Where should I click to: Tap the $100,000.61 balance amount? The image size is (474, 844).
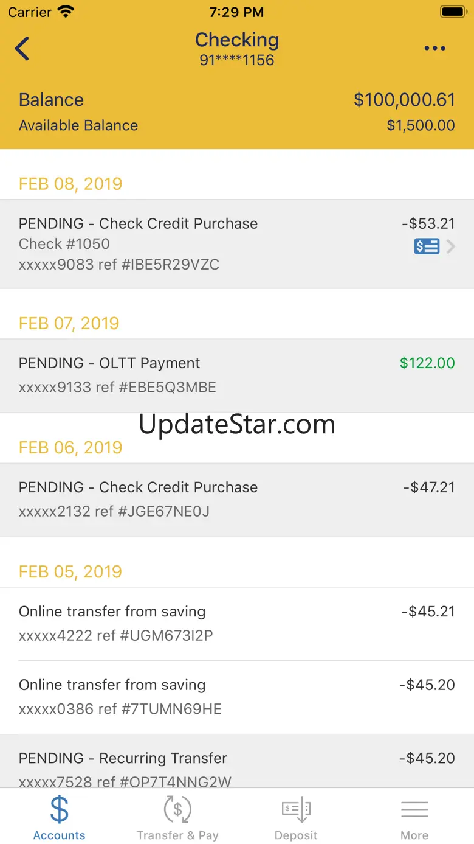tap(404, 100)
